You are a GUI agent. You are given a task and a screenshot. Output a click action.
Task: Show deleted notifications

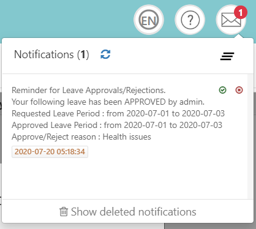point(128,212)
